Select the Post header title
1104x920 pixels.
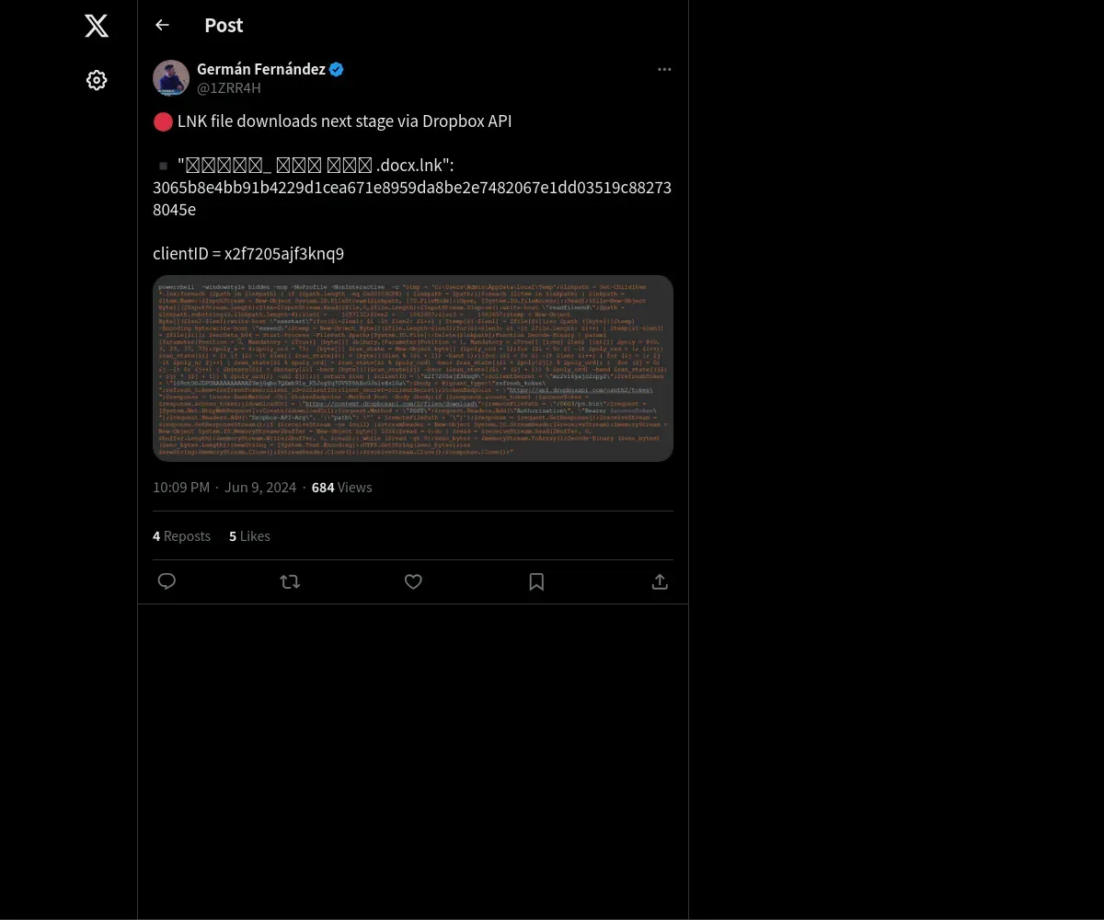click(x=224, y=26)
